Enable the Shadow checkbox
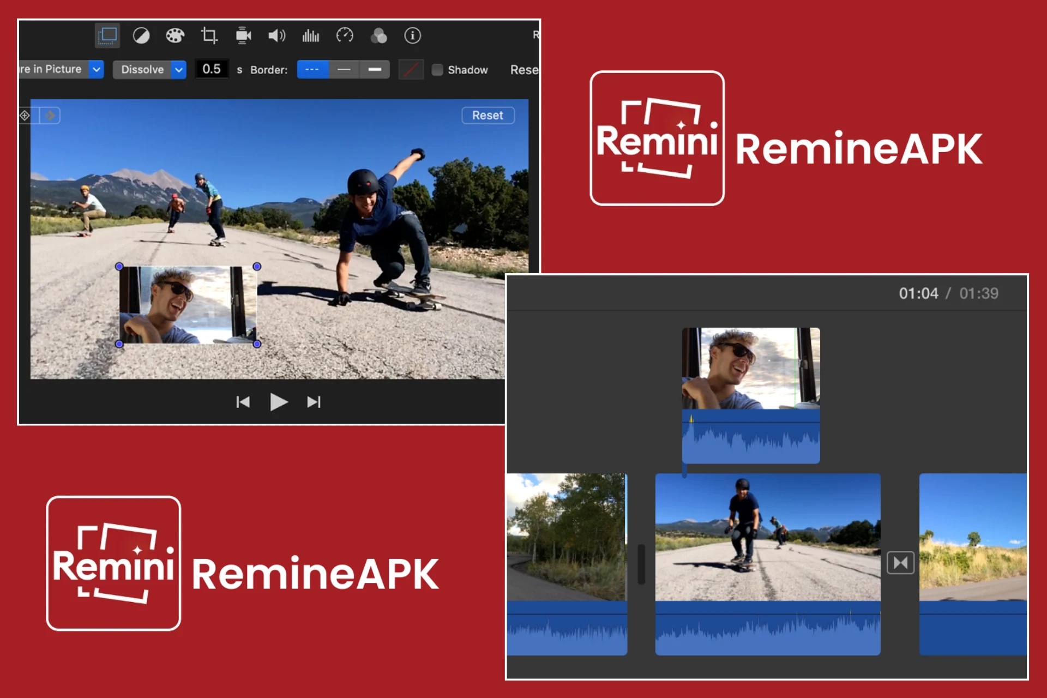This screenshot has width=1047, height=698. coord(437,70)
